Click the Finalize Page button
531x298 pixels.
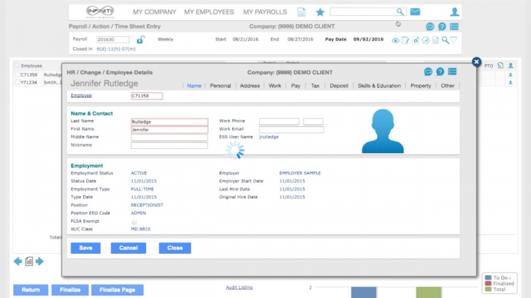point(117,290)
